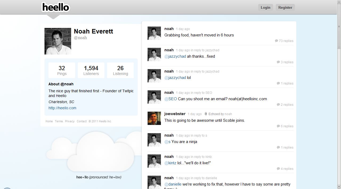Click avatar beside 'You are a ninja' ping
The width and height of the screenshot is (341, 189).
click(154, 140)
